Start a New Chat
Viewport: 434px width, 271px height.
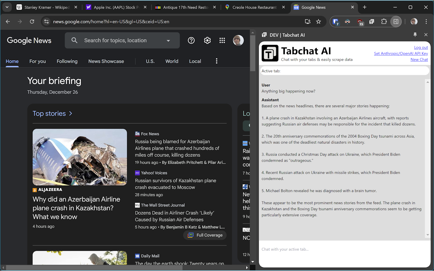click(419, 60)
